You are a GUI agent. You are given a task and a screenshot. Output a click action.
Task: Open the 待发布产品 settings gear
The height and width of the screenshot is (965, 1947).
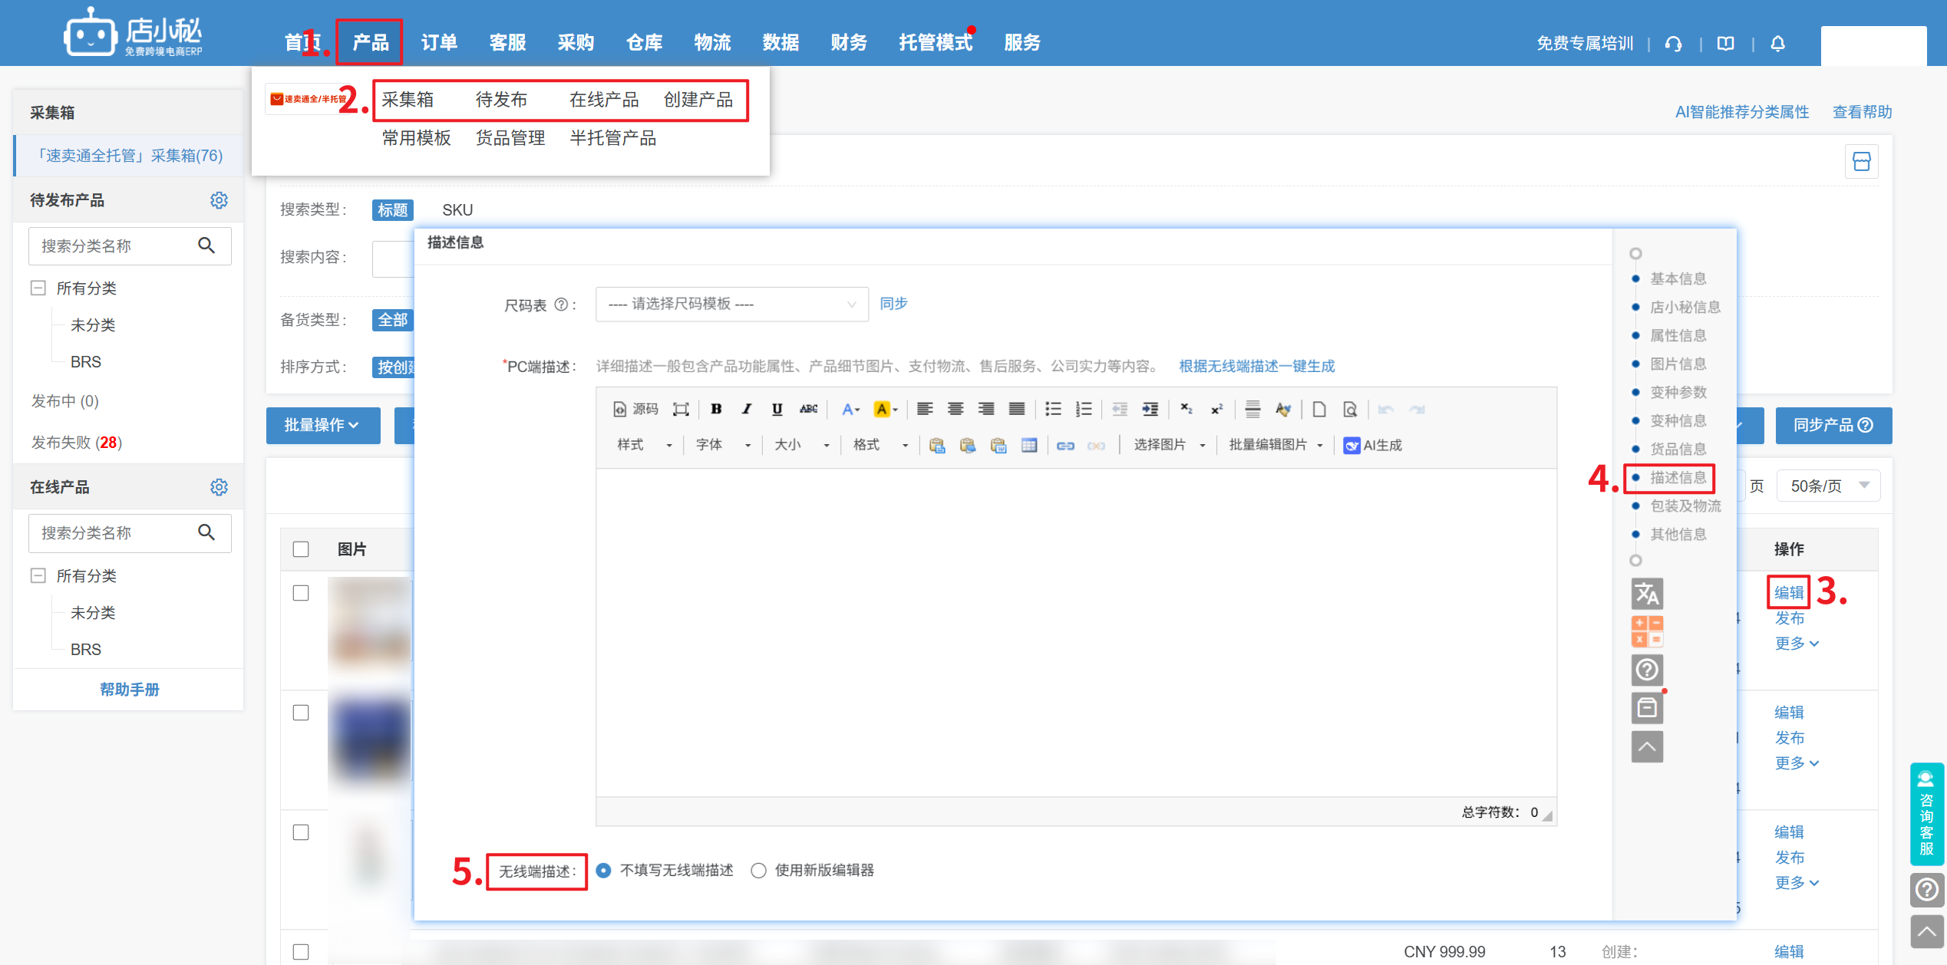tap(219, 200)
